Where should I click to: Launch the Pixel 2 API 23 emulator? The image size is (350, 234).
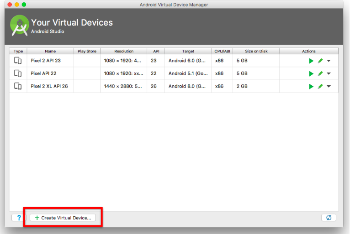[311, 61]
